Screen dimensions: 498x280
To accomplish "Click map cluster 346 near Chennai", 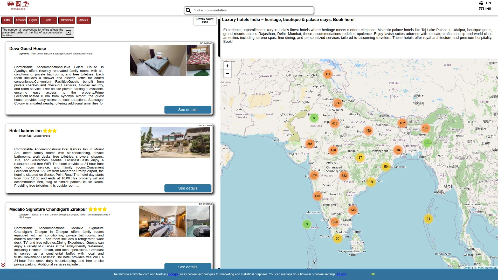I will (353, 210).
